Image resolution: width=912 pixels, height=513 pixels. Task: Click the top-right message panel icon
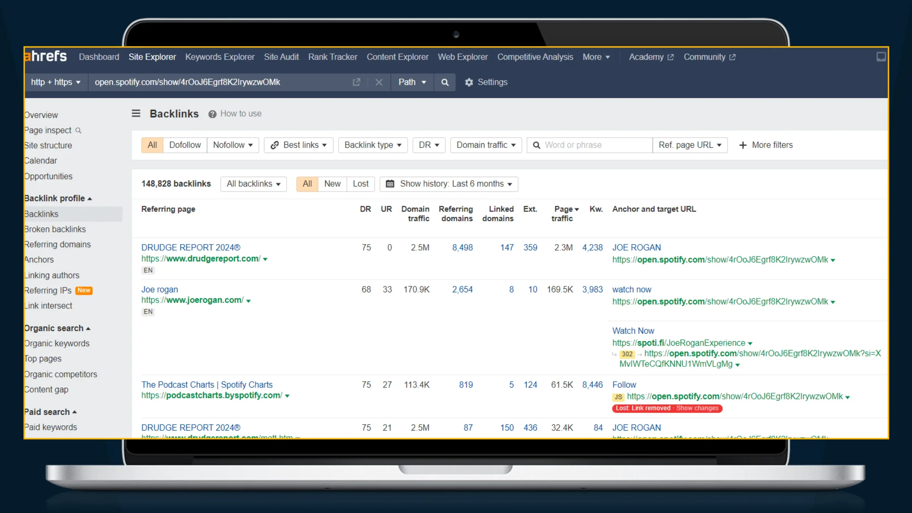(881, 57)
